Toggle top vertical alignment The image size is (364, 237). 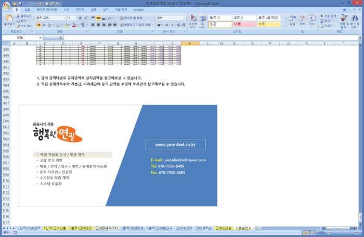[x=93, y=18]
